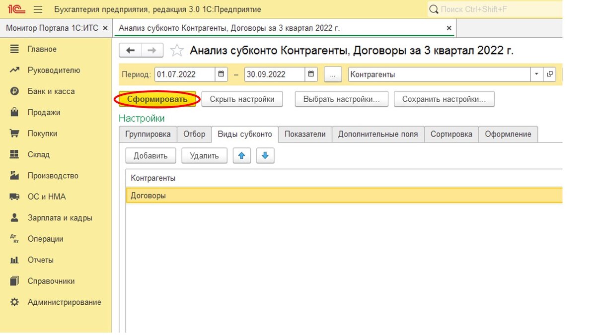Click the Удалить button
Image resolution: width=596 pixels, height=335 pixels.
(204, 156)
